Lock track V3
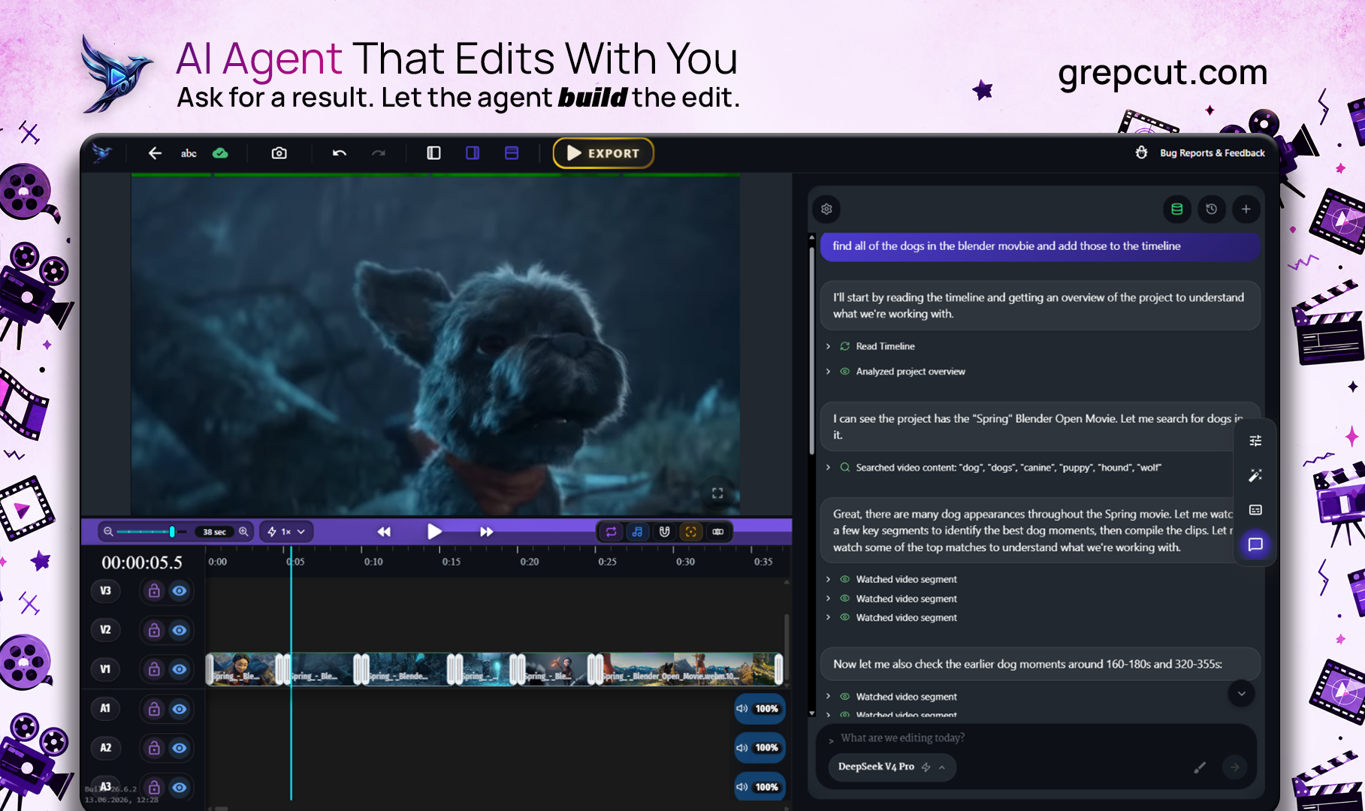The height and width of the screenshot is (811, 1365). [x=154, y=591]
